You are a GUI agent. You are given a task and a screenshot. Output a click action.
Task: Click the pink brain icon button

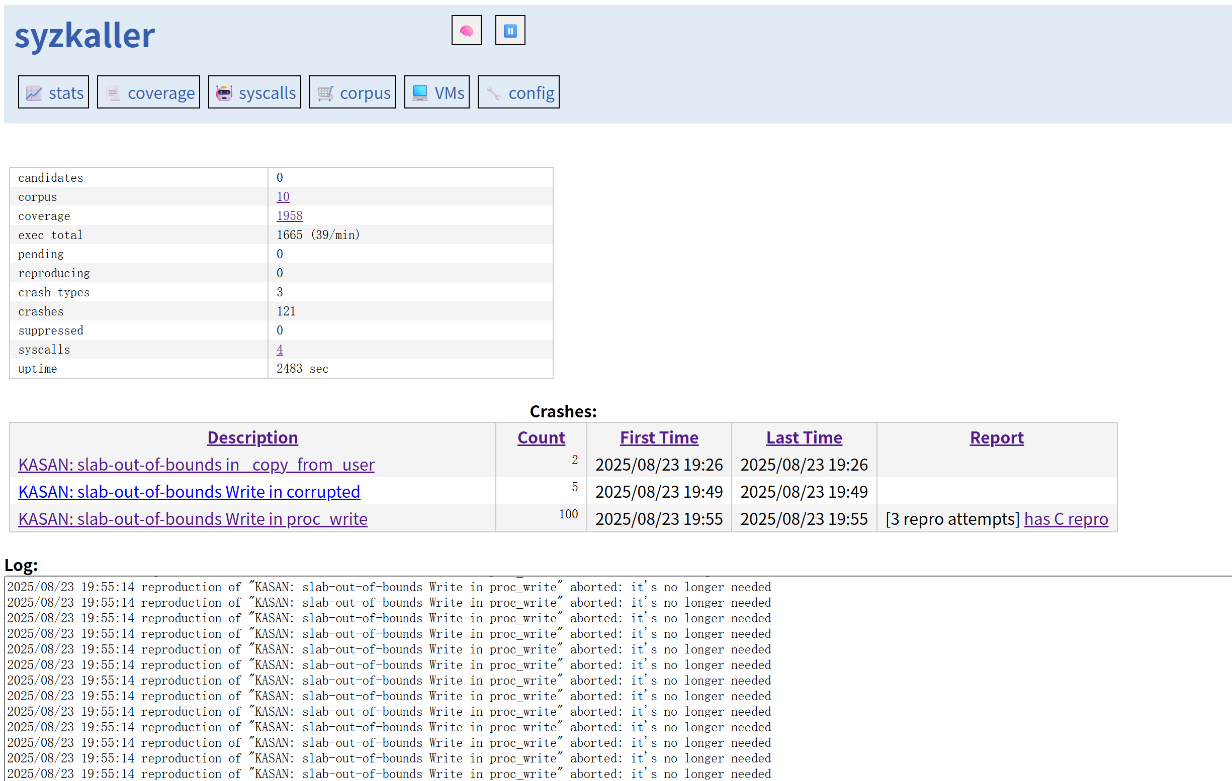click(466, 31)
